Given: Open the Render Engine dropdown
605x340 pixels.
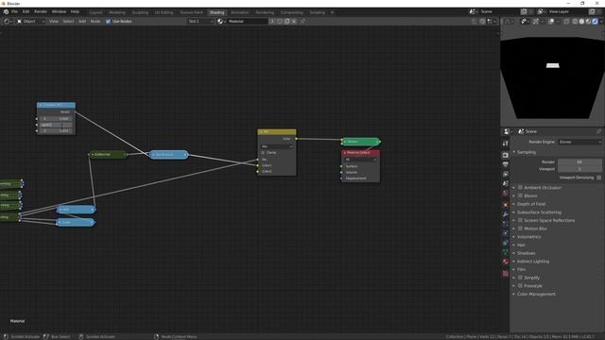Looking at the screenshot, I should coord(579,142).
